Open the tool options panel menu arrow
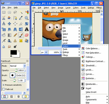109x104 pixels. point(27,61)
